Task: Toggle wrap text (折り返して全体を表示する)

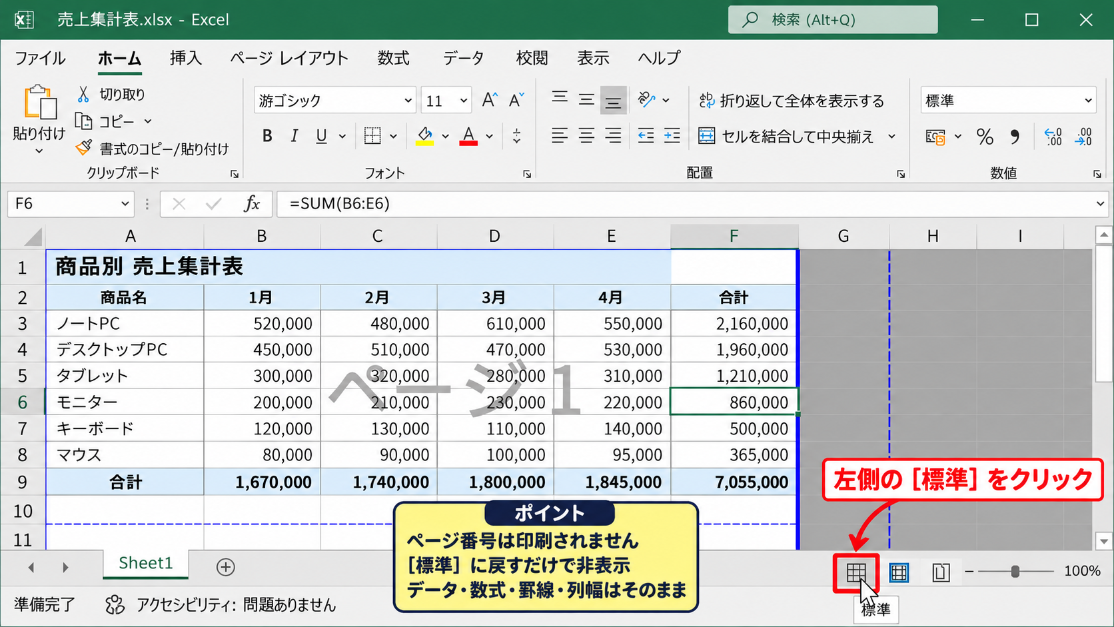Action: pyautogui.click(x=792, y=101)
